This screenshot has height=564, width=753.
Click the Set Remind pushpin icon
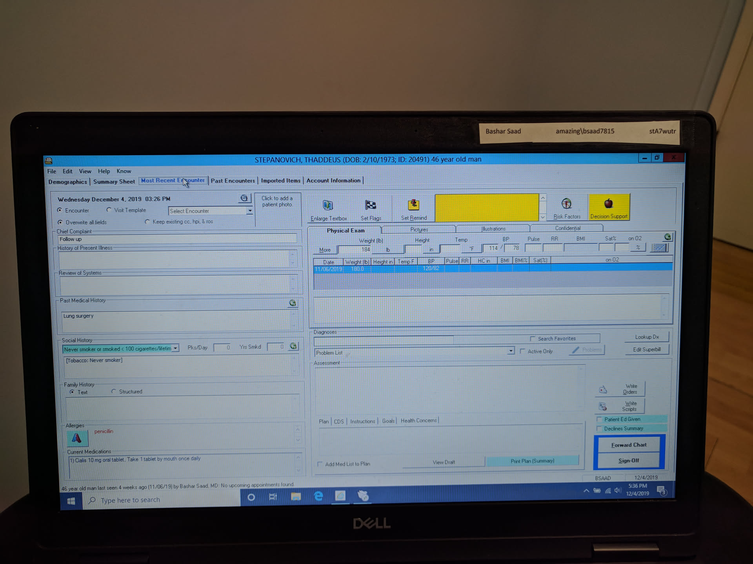413,204
